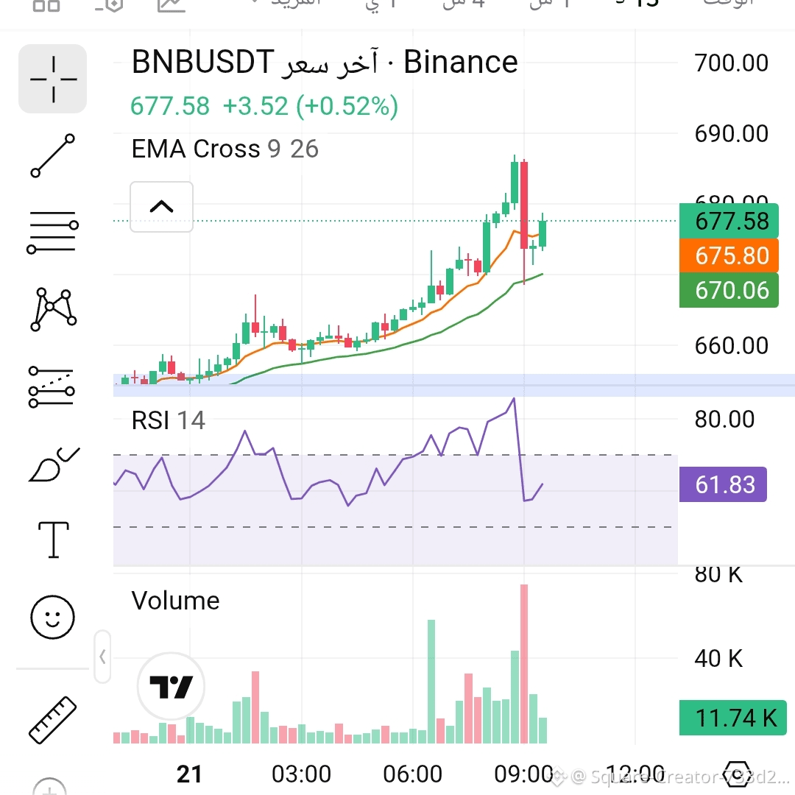Select the trend line drawing tool
Screen dimensions: 795x795
[x=53, y=155]
